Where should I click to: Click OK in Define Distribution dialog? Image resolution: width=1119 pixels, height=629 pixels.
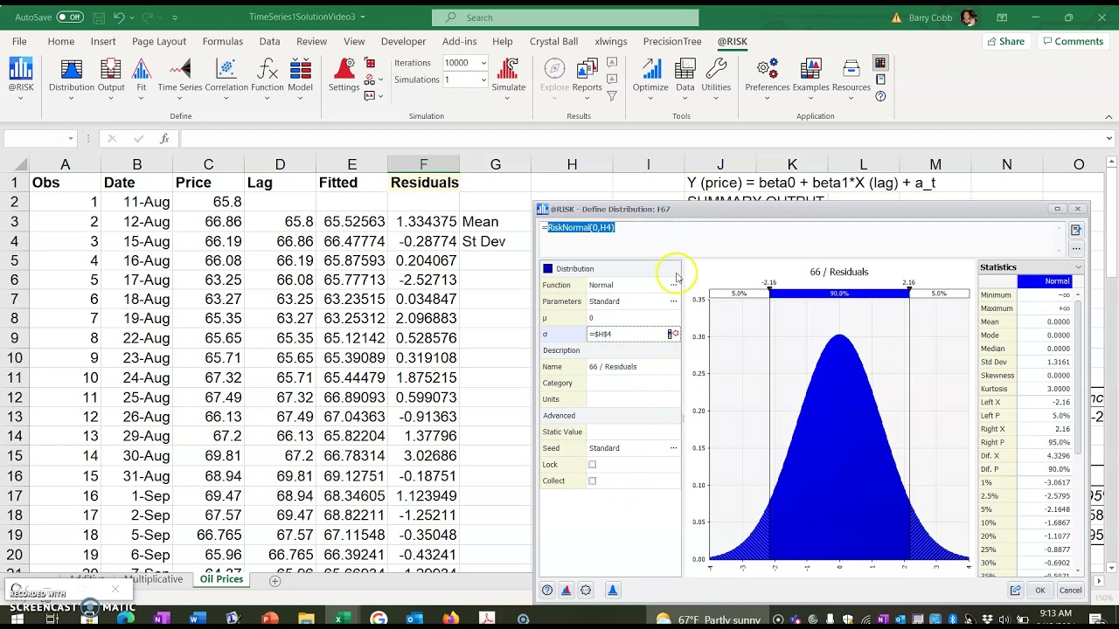[x=1040, y=591]
